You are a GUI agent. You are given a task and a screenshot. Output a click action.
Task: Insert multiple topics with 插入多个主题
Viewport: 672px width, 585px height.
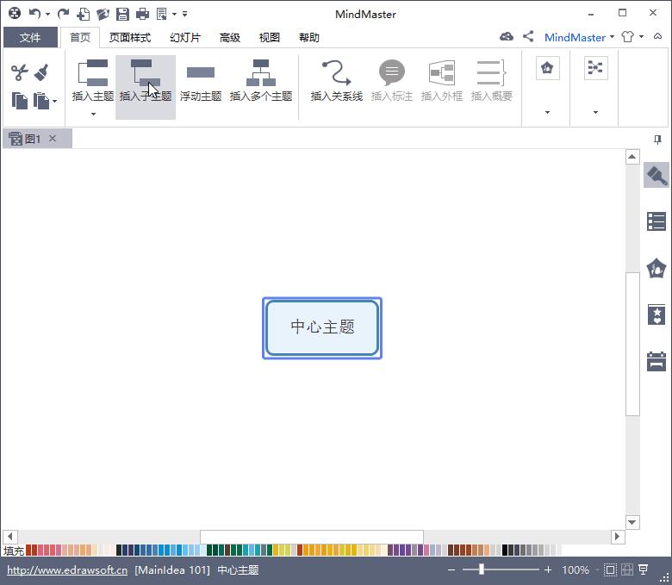[261, 81]
